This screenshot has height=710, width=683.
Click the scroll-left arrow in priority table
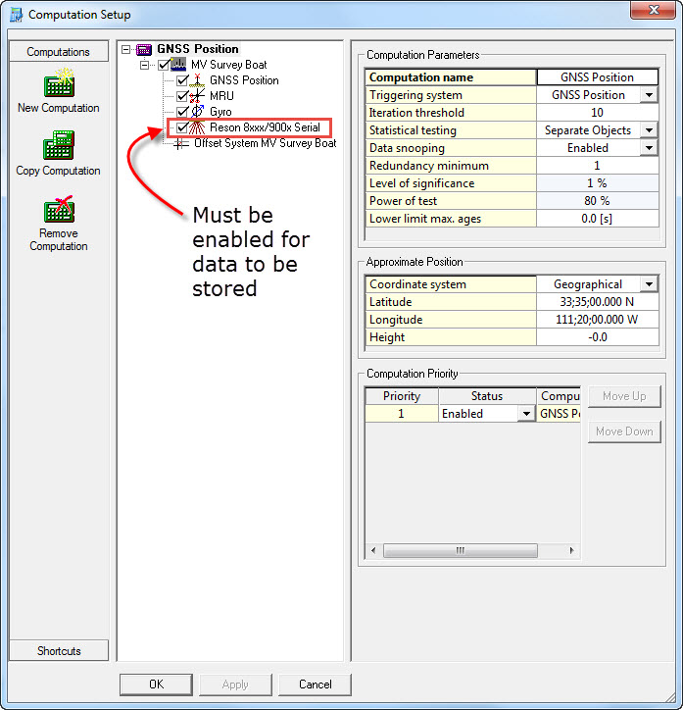tap(373, 550)
